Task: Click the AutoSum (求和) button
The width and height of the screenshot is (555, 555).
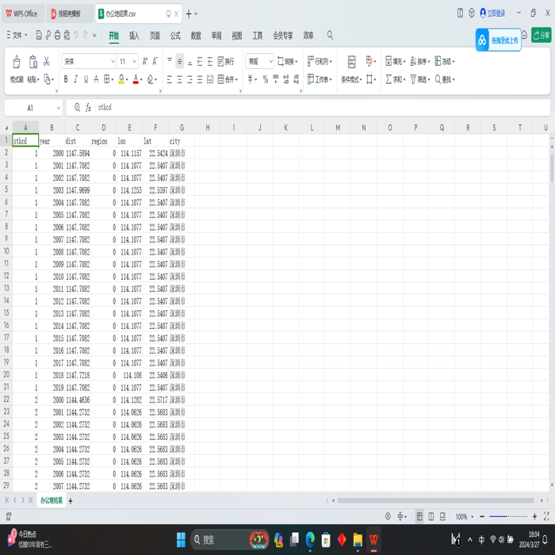Action: pyautogui.click(x=396, y=79)
